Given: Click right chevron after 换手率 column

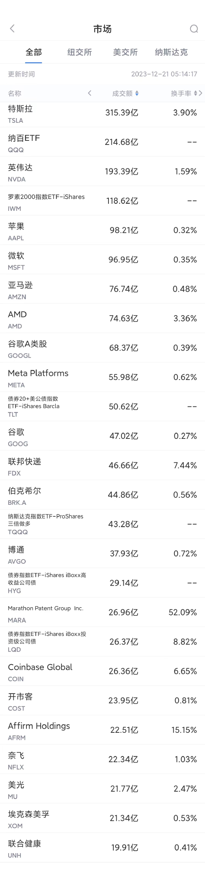Looking at the screenshot, I should click(201, 93).
